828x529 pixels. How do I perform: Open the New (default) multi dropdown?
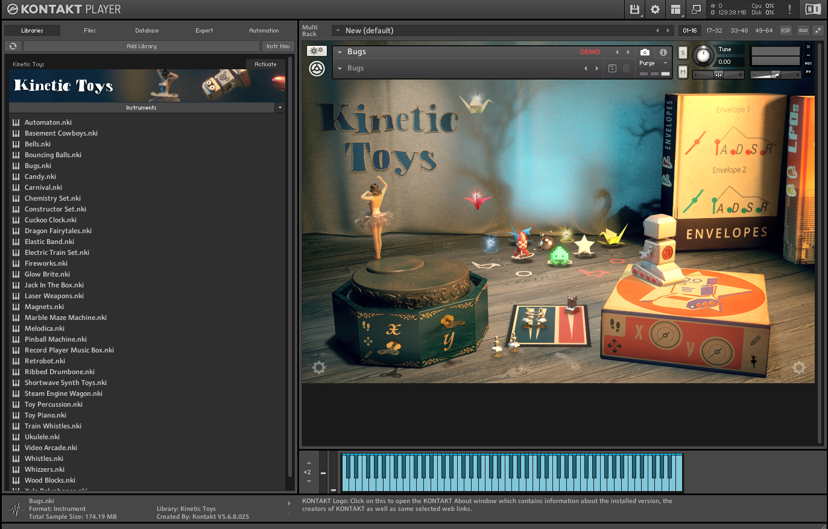338,30
